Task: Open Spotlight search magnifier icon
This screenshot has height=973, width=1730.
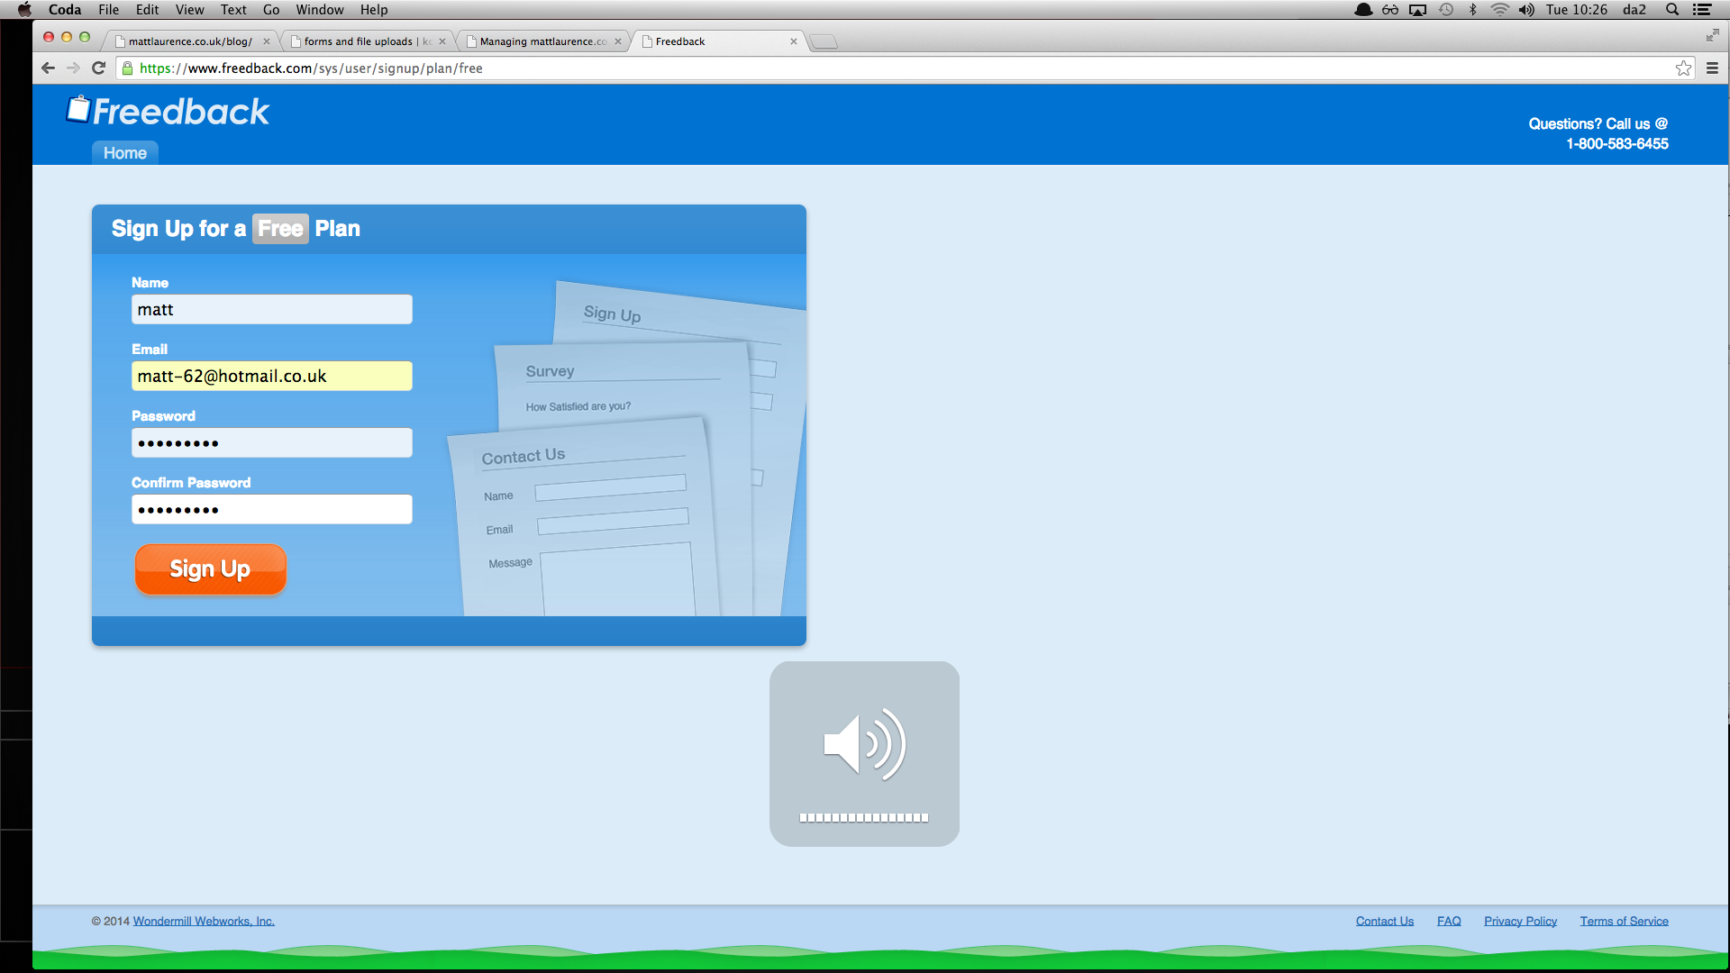Action: 1672,10
